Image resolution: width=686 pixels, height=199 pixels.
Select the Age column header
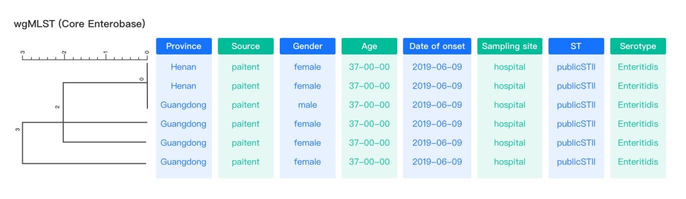tap(369, 46)
